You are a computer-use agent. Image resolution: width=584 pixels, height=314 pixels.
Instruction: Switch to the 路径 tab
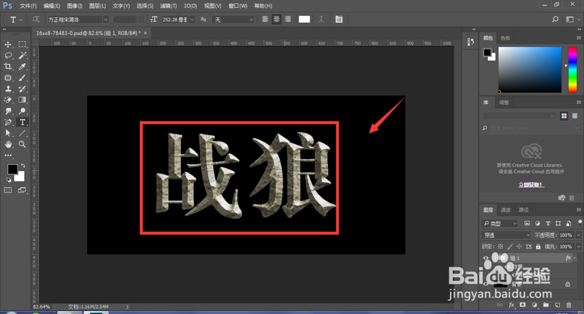pyautogui.click(x=523, y=210)
